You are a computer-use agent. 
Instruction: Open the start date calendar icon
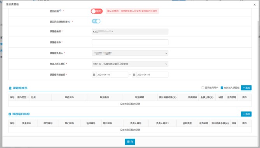[94, 75]
